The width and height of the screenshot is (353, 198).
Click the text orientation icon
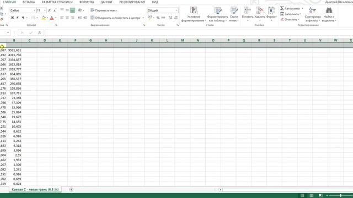[80, 10]
